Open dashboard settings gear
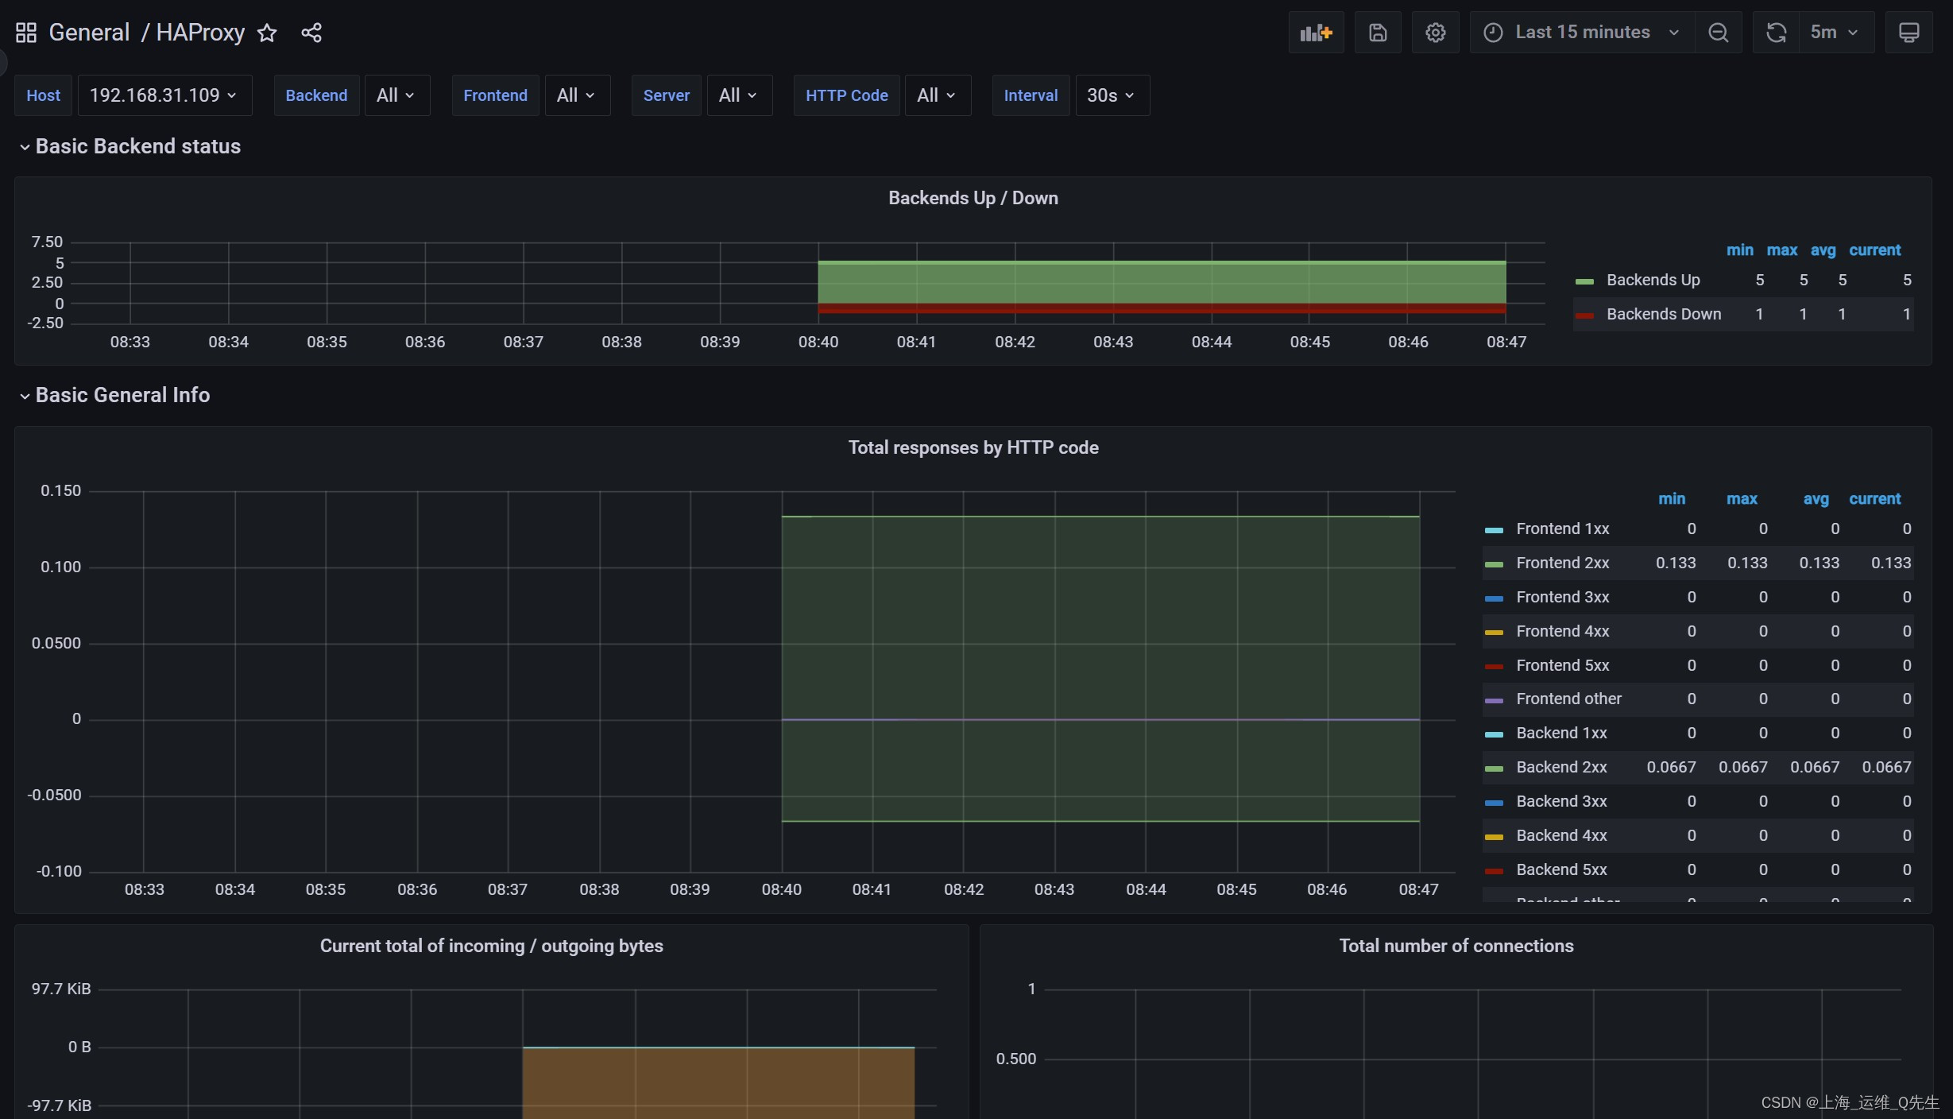 pos(1435,33)
